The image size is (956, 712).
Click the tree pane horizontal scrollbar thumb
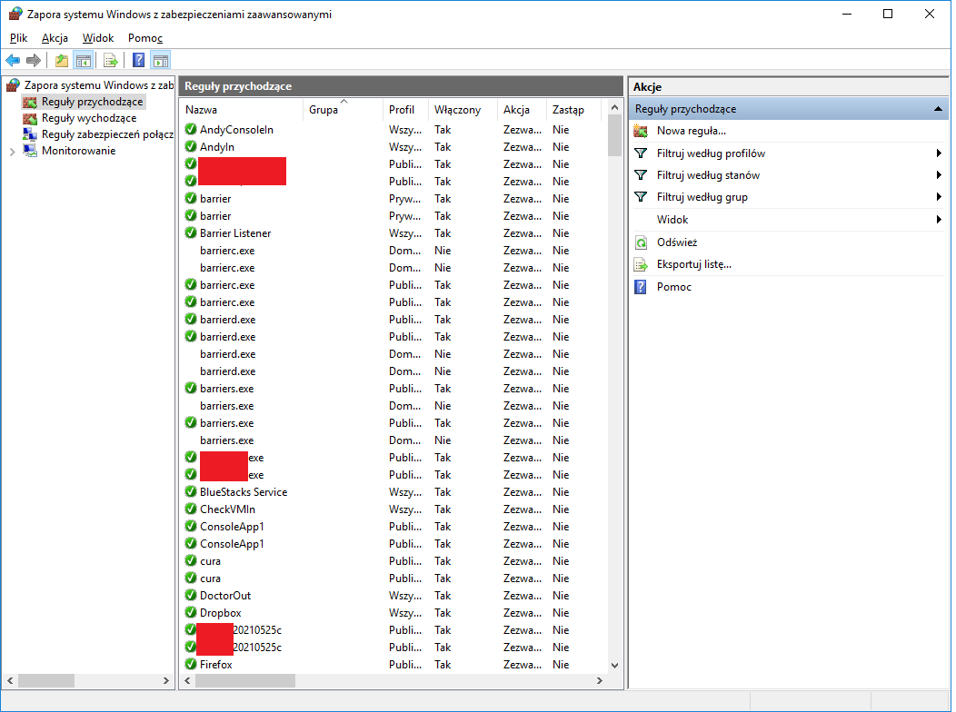click(46, 680)
